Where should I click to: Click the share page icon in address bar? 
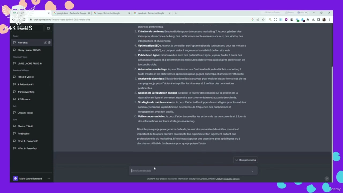coord(258,20)
